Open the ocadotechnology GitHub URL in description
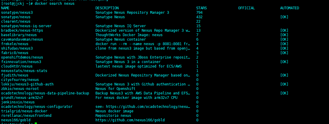 click(x=143, y=107)
